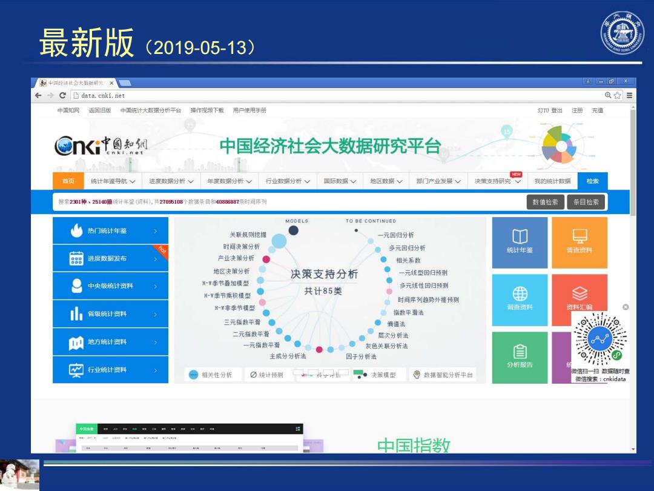The image size is (654, 491).
Task: Open the 统计年鉴 book tile
Action: point(520,242)
